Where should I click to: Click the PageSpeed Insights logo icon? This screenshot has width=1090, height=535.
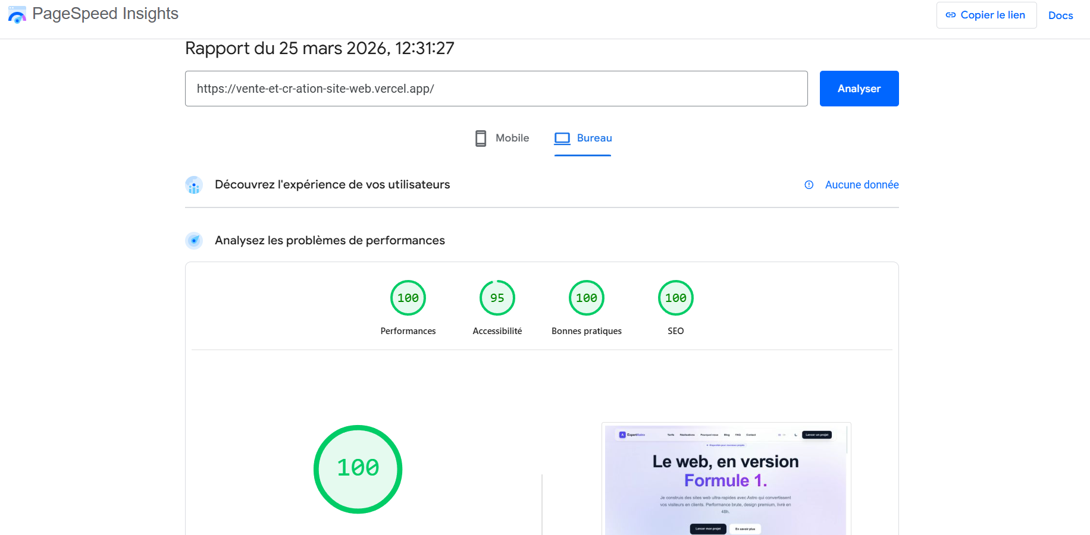[x=17, y=15]
